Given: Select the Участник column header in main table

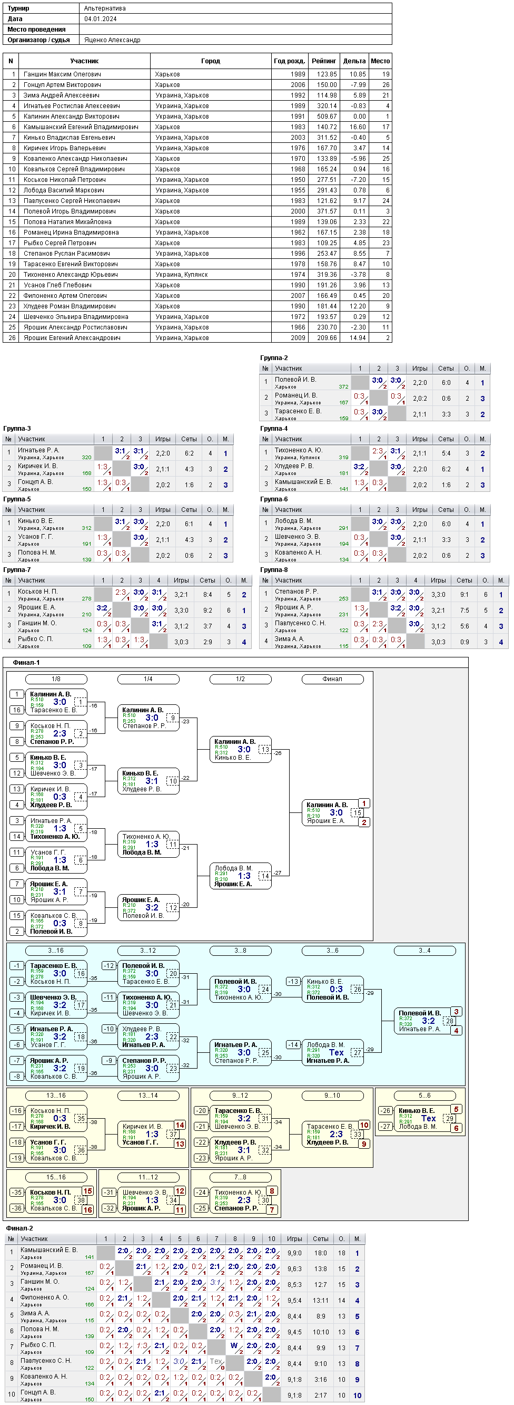Looking at the screenshot, I should point(84,61).
